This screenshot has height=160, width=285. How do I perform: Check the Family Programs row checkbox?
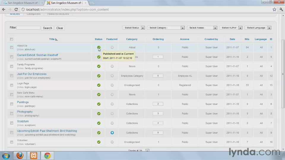(12, 66)
